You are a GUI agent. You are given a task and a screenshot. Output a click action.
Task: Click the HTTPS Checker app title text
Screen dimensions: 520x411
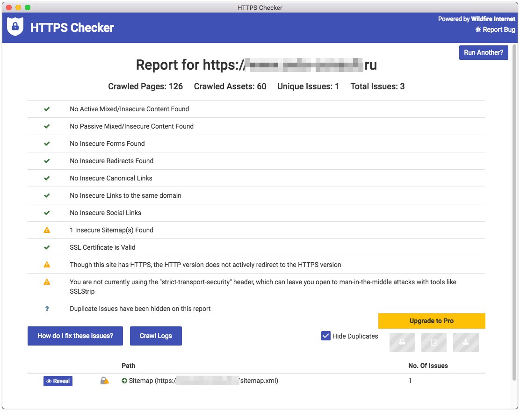pyautogui.click(x=72, y=28)
